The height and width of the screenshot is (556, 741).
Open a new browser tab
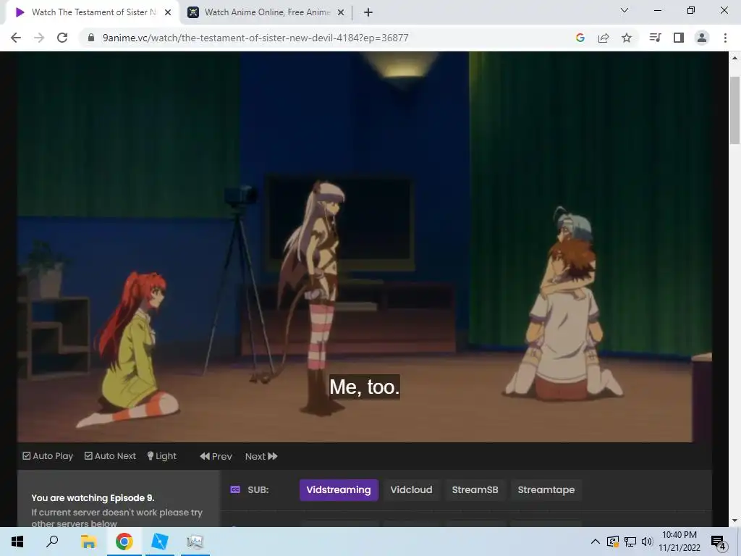pos(368,12)
